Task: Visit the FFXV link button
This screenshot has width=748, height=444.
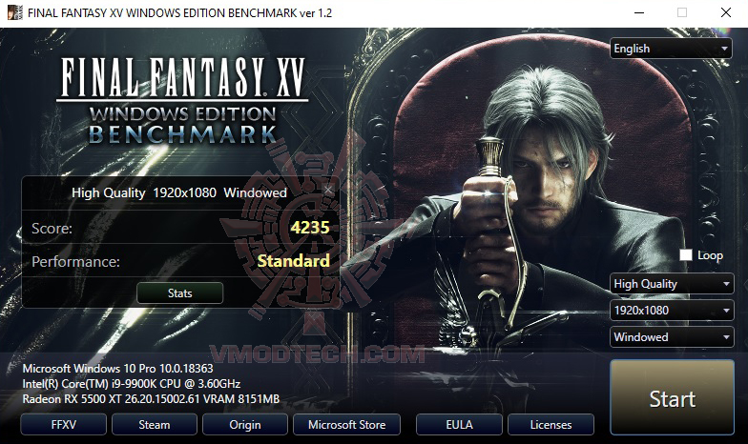Action: [63, 425]
